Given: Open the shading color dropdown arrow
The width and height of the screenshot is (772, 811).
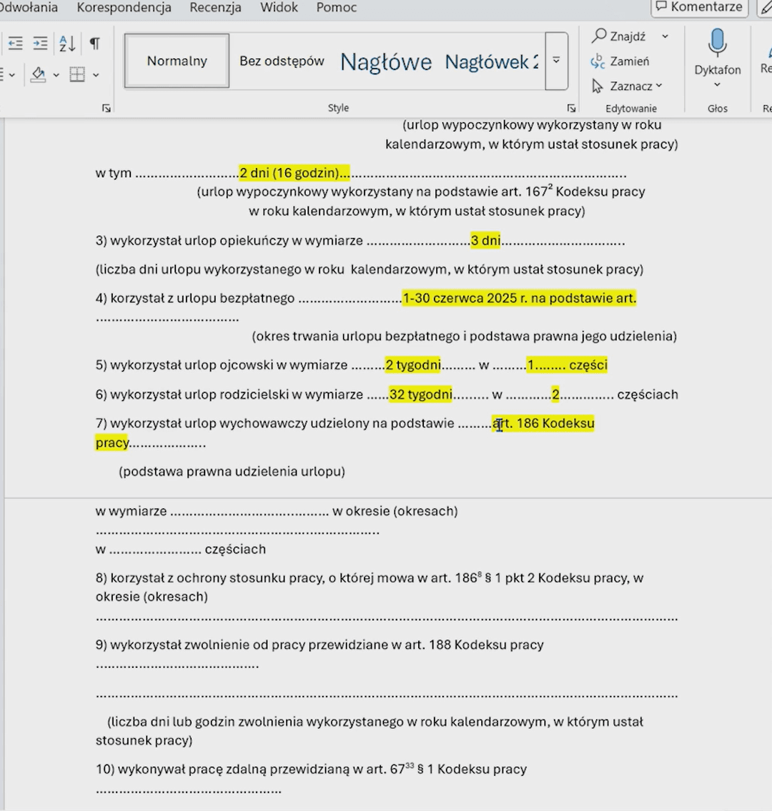Looking at the screenshot, I should coord(56,75).
